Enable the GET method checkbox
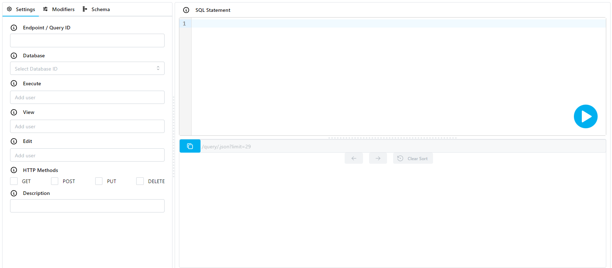The image size is (612, 268). click(x=14, y=181)
